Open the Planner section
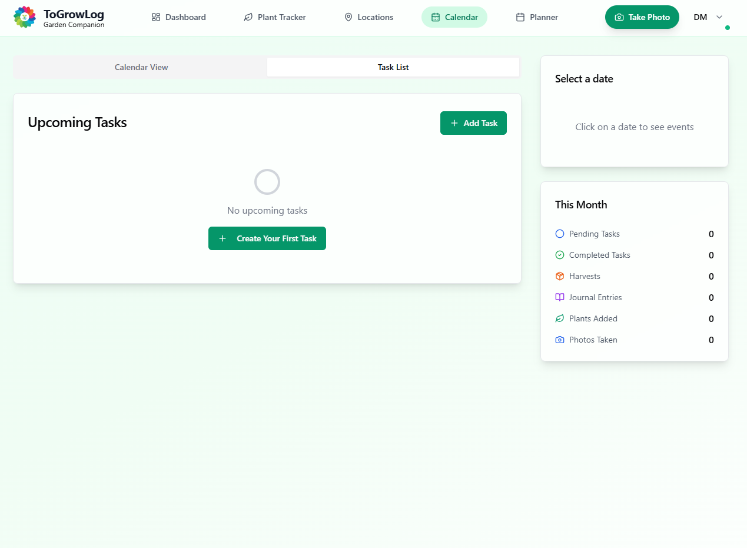 (537, 17)
